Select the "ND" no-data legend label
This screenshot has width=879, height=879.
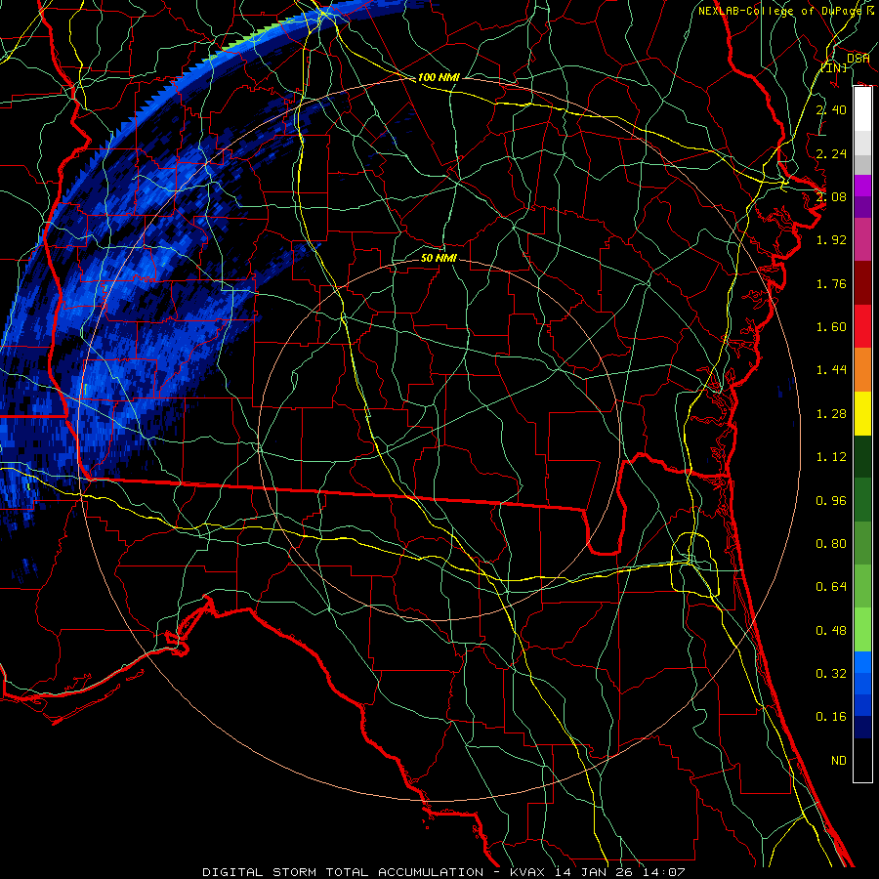[x=839, y=761]
